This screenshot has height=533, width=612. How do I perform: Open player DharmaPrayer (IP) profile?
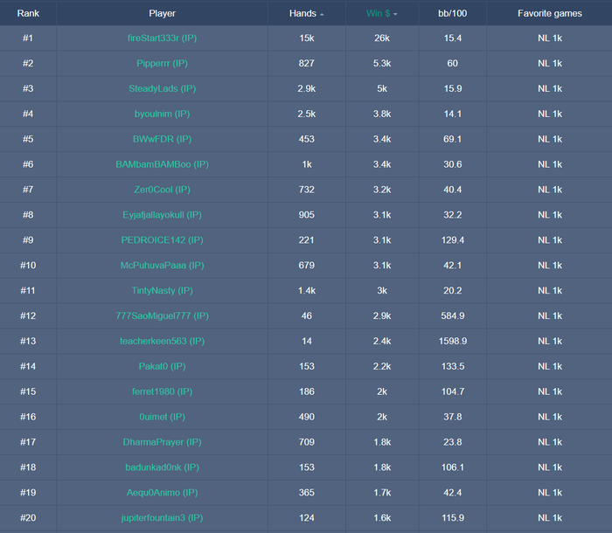point(162,442)
